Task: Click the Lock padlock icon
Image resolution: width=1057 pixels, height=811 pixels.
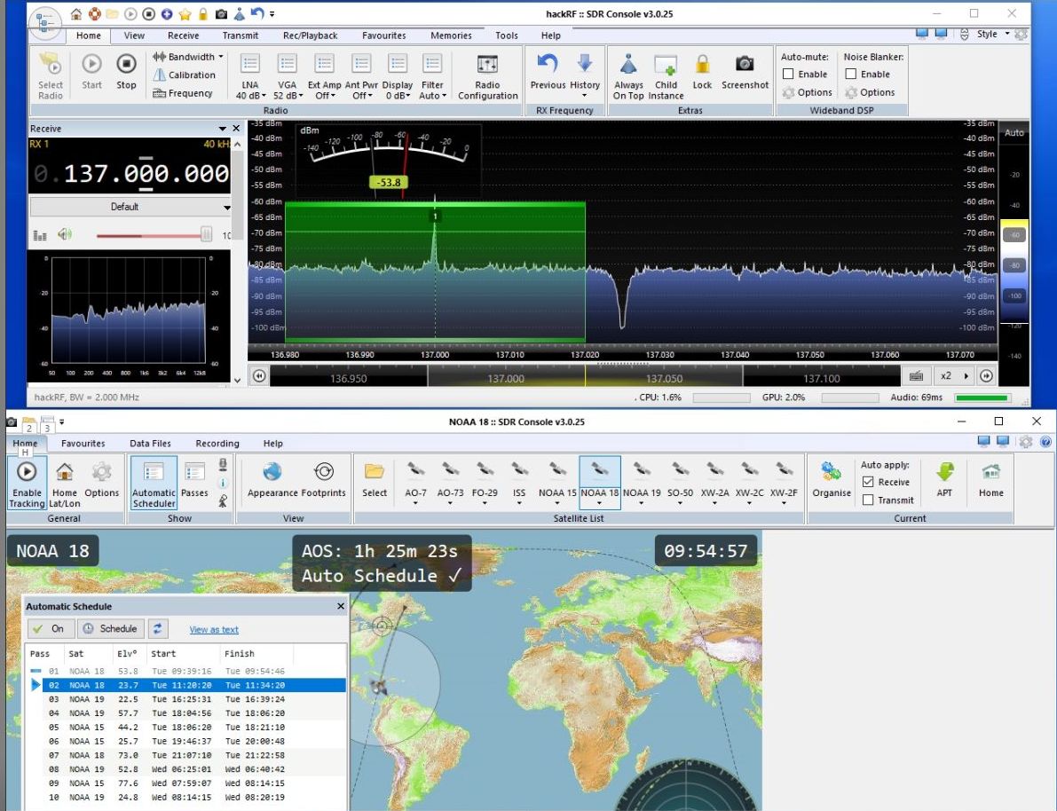Action: click(702, 64)
